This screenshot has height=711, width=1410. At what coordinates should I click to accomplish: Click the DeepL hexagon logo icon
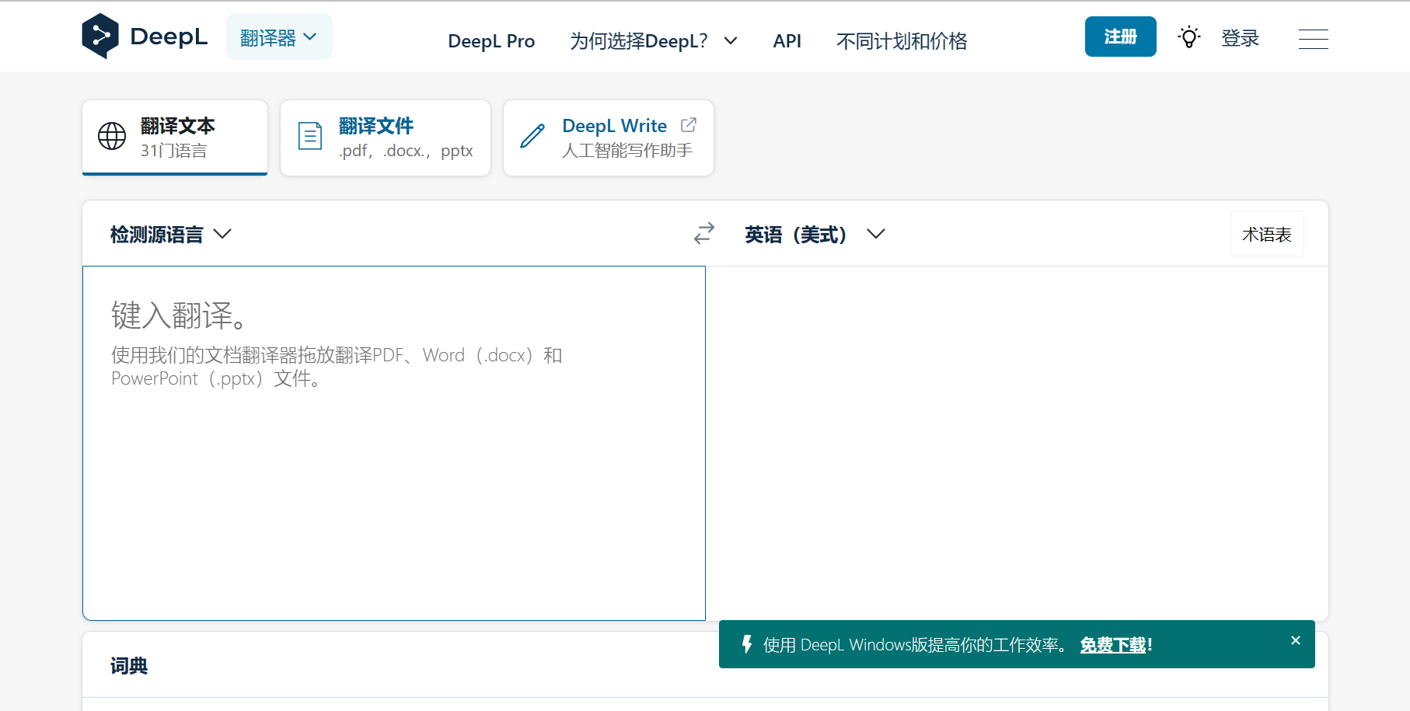100,37
